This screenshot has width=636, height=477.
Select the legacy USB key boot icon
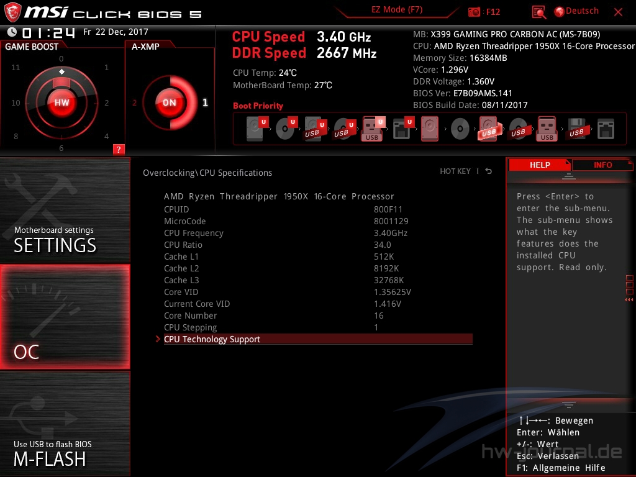point(547,129)
